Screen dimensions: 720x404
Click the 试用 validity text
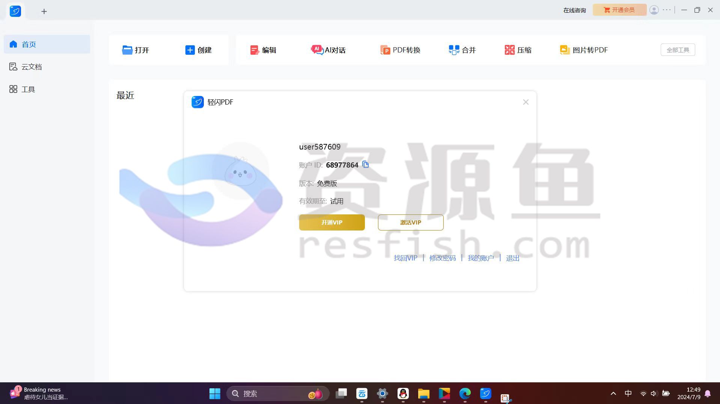click(337, 201)
